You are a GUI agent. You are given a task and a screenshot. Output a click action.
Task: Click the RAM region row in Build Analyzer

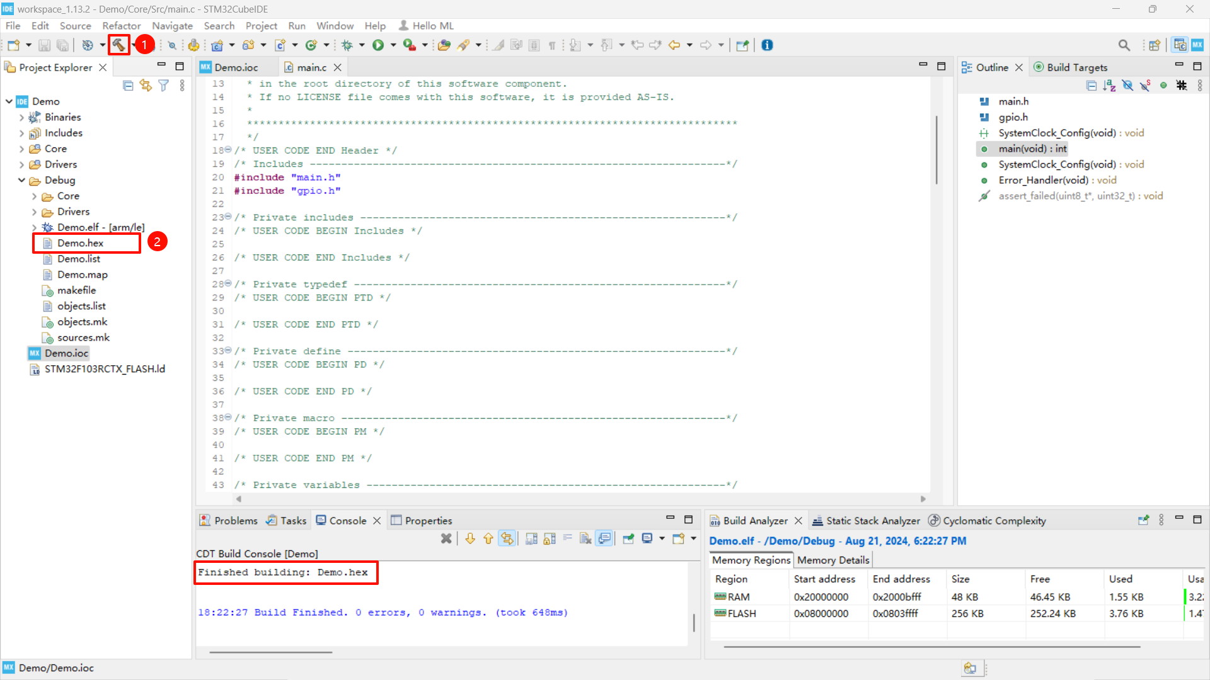coord(956,597)
